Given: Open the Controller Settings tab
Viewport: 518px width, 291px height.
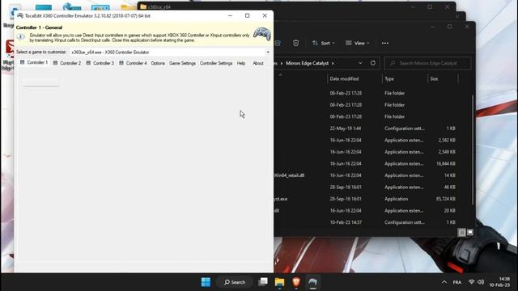Looking at the screenshot, I should tap(216, 63).
